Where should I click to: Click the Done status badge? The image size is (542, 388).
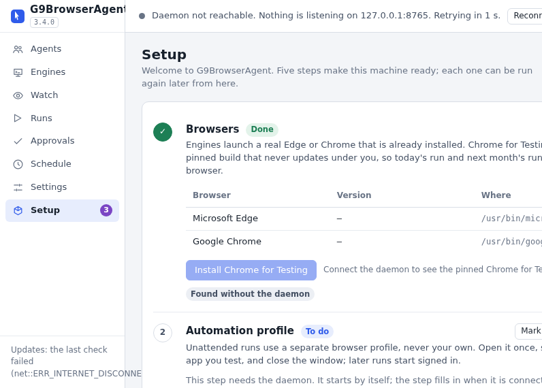coord(262,129)
